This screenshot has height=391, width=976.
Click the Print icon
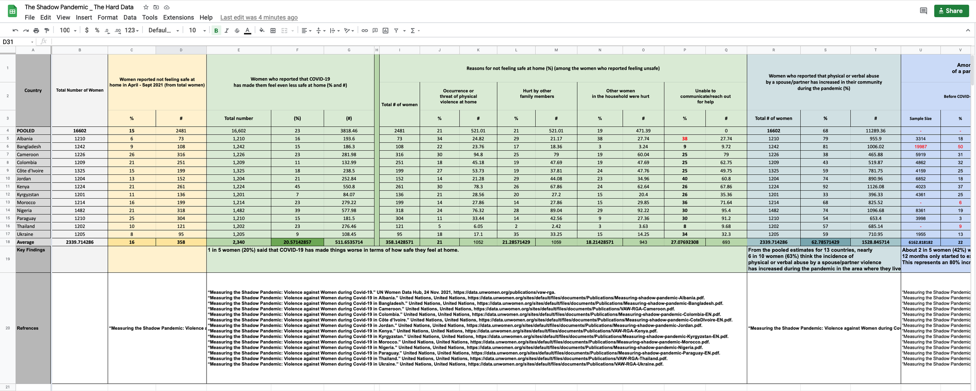click(36, 30)
